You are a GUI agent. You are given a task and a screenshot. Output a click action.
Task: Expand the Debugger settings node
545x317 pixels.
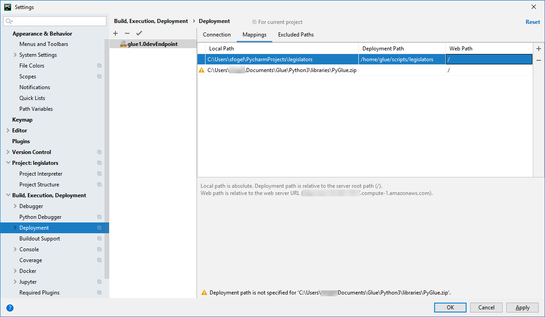(15, 206)
